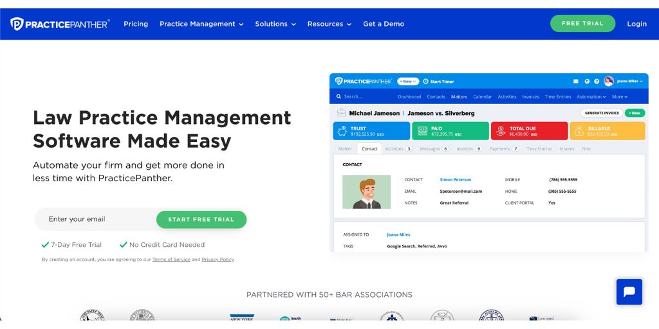Open the Solutions dropdown menu
659x329 pixels.
[x=275, y=24]
